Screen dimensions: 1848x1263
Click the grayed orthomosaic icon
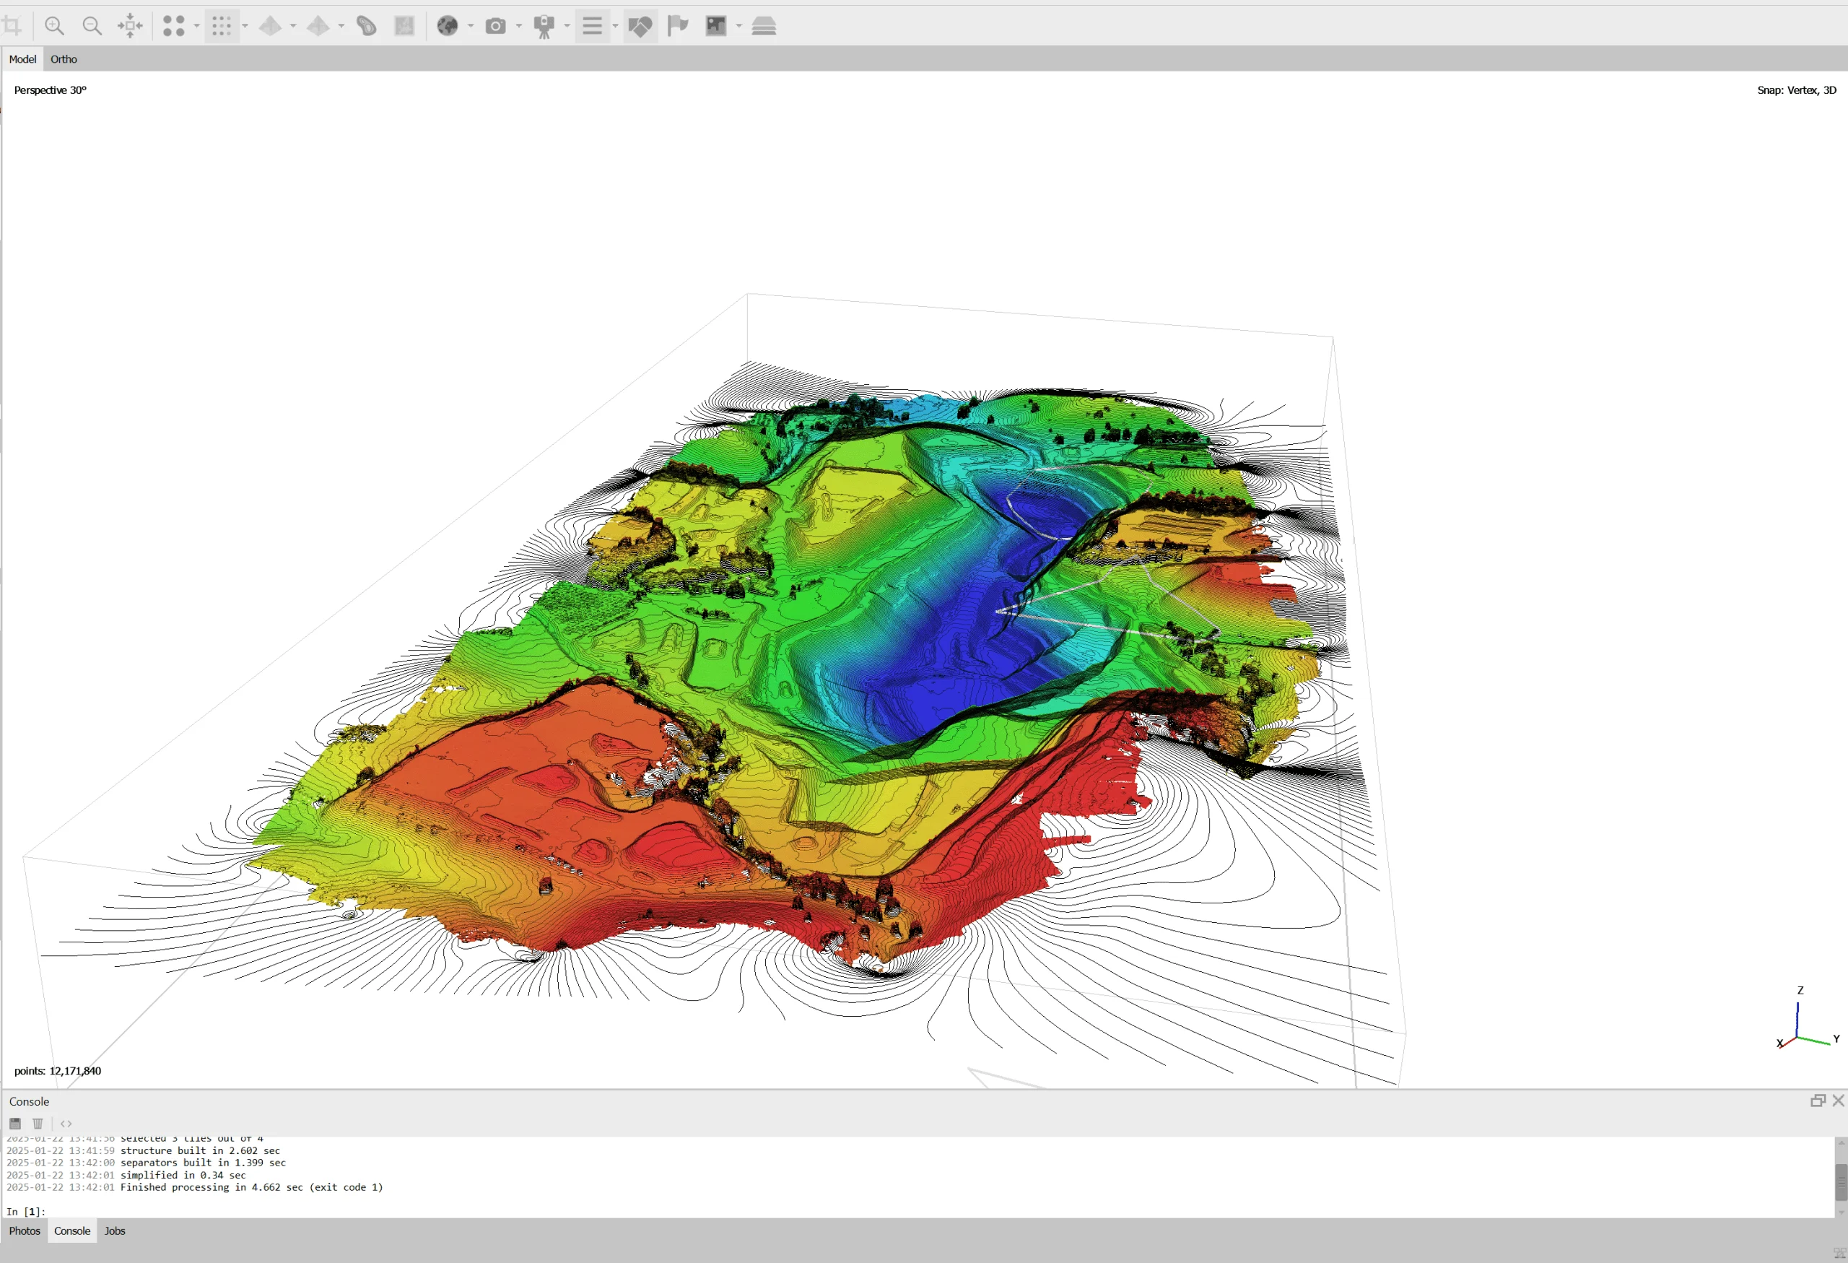click(405, 25)
